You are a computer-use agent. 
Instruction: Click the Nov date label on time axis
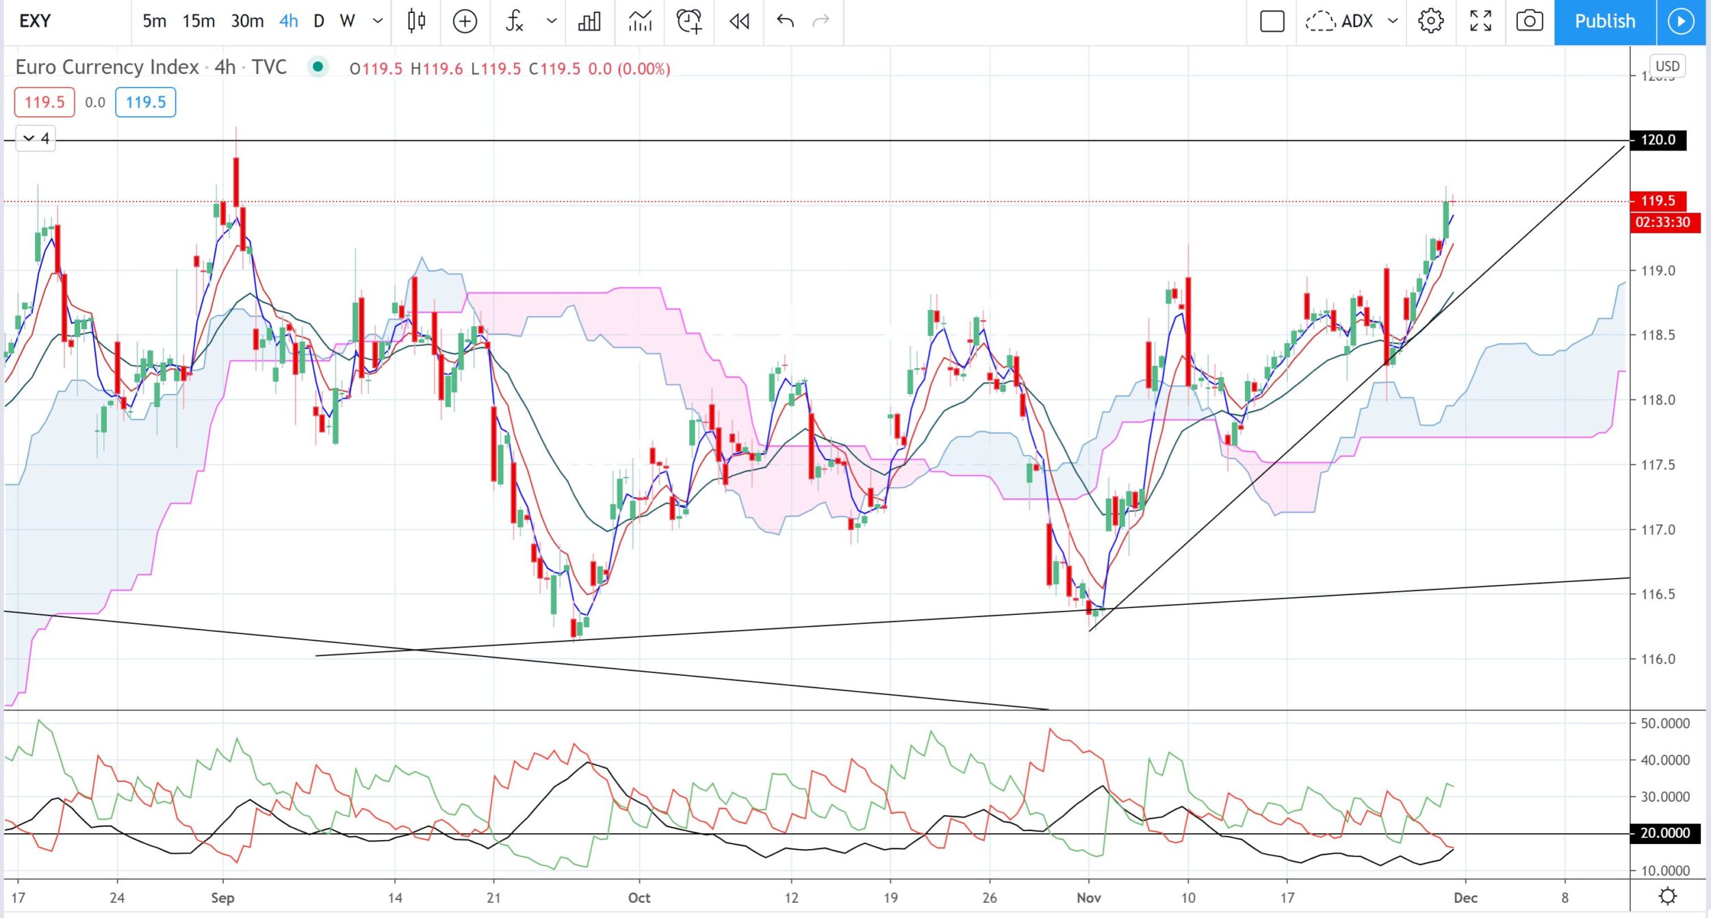click(x=1088, y=897)
